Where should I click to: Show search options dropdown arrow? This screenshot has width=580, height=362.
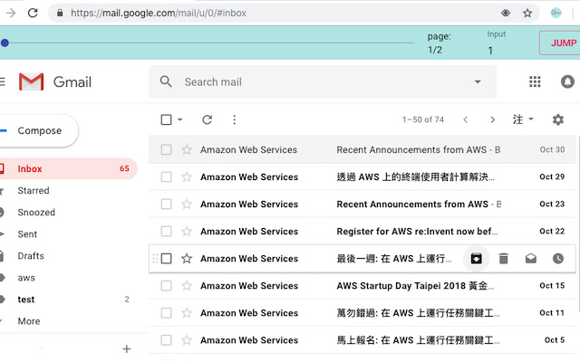point(478,81)
